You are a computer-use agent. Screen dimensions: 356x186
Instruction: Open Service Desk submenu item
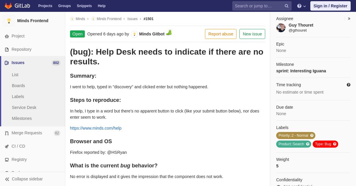24,107
